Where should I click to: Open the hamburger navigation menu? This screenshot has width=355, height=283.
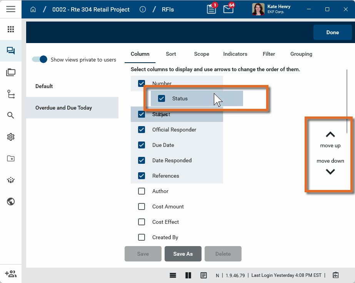11,9
